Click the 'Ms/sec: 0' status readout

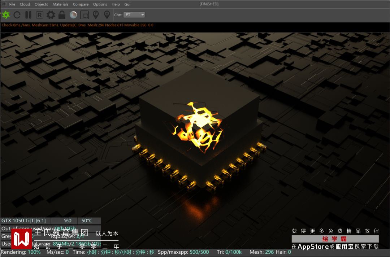(58, 252)
